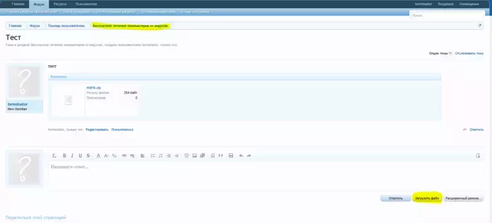Toggle italic formatting in reply editor

72,156
